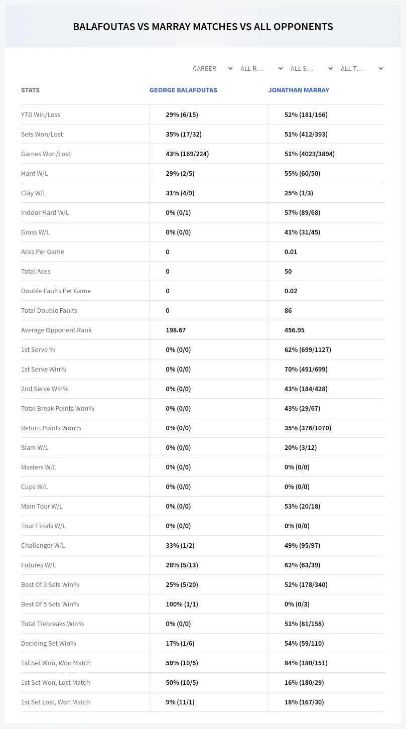Screen dimensions: 406x729
Task: Open the ALL S... surfaces dropdown
Action: 311,68
